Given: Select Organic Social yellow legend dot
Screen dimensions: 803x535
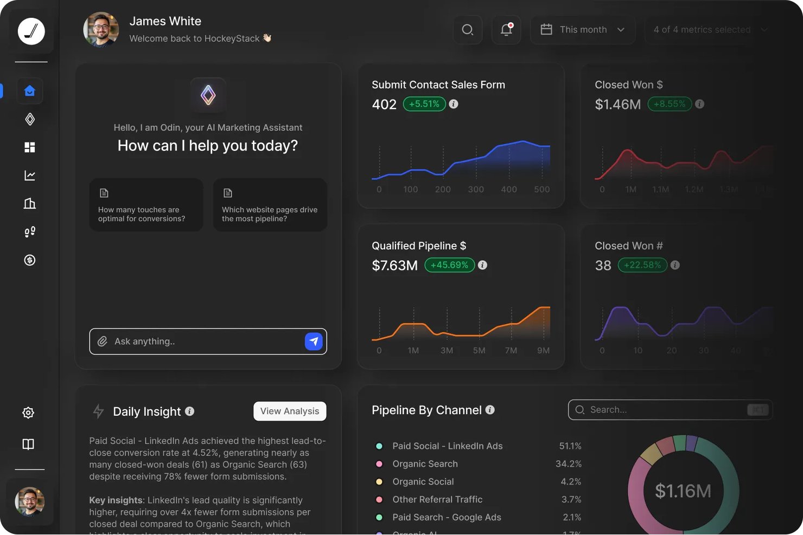Looking at the screenshot, I should [x=379, y=482].
